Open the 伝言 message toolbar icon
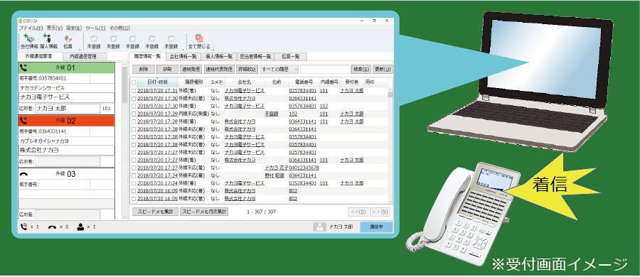640x277 pixels. click(68, 39)
